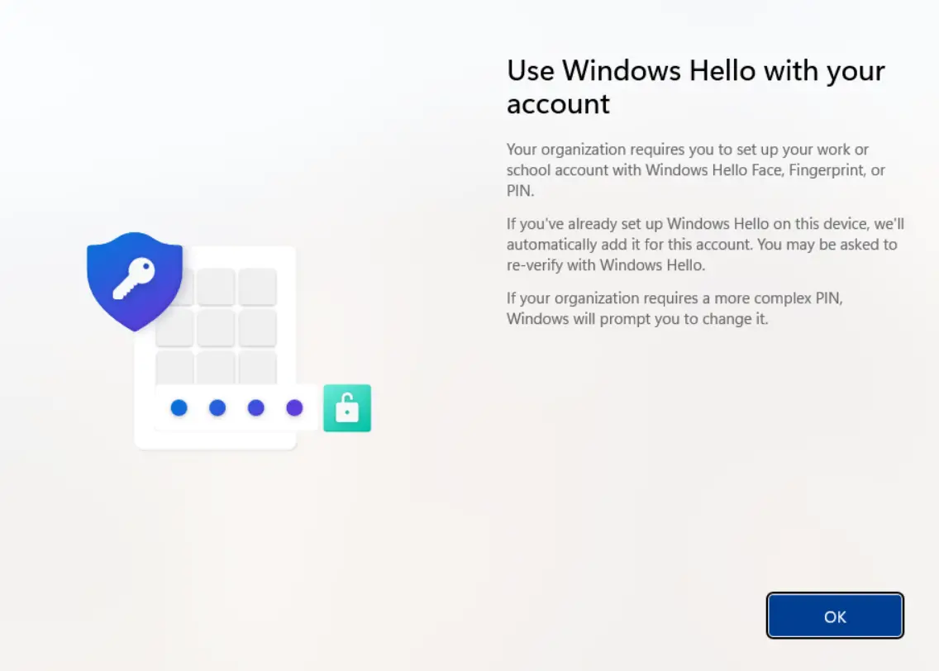Viewport: 939px width, 671px height.
Task: Click the center square of the keypad grid
Action: [217, 328]
